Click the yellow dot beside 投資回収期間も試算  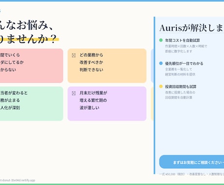pyautogui.click(x=161, y=86)
